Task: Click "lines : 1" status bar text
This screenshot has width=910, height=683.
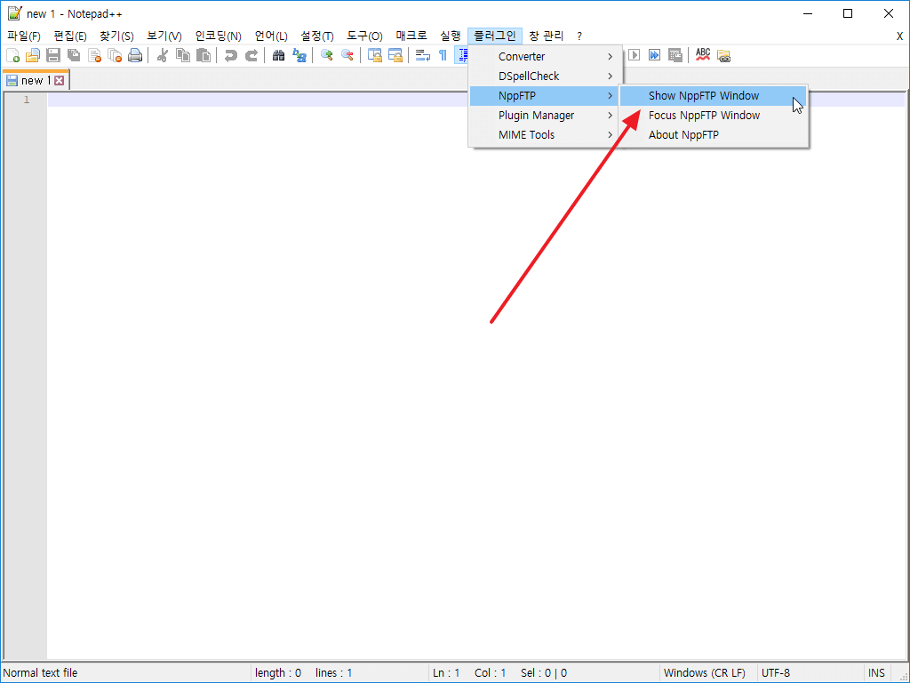Action: (334, 672)
